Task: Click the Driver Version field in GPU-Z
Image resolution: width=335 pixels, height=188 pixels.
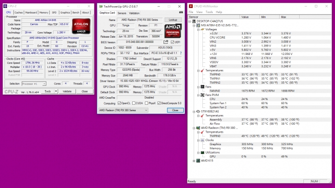Action: point(149,81)
